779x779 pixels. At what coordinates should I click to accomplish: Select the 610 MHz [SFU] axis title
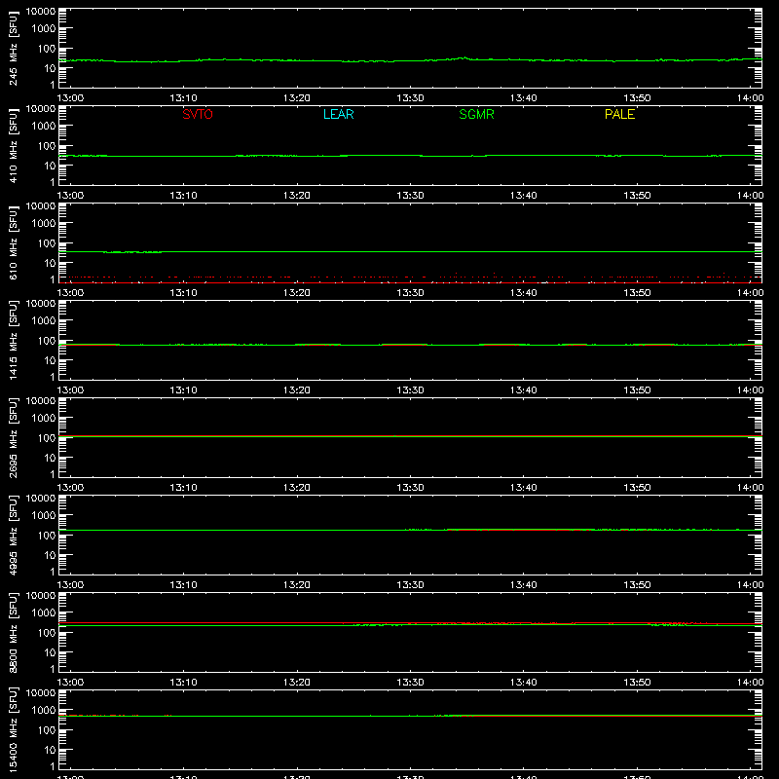tap(14, 242)
